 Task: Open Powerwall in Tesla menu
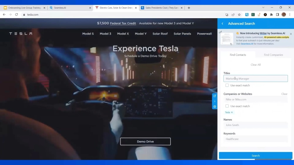(204, 34)
